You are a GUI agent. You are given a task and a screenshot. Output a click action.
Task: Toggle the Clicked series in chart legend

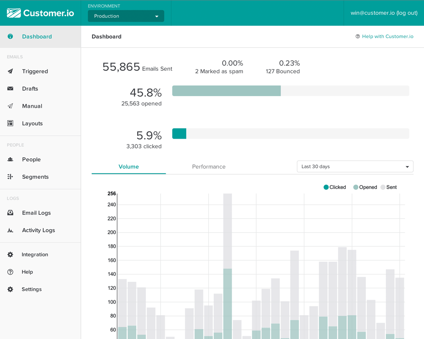click(335, 187)
